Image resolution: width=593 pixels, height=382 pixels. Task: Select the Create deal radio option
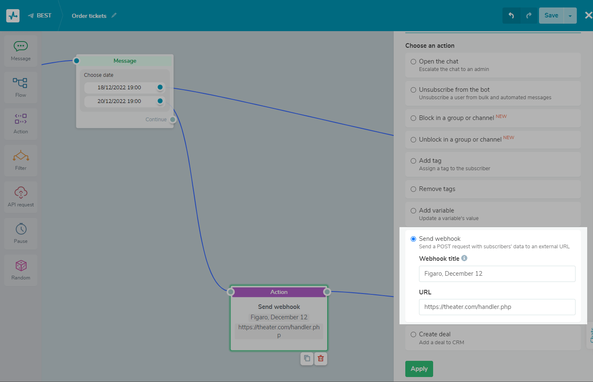(x=413, y=334)
